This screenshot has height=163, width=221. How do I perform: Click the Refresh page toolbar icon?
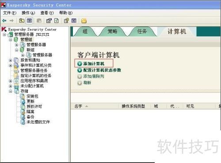point(57,21)
